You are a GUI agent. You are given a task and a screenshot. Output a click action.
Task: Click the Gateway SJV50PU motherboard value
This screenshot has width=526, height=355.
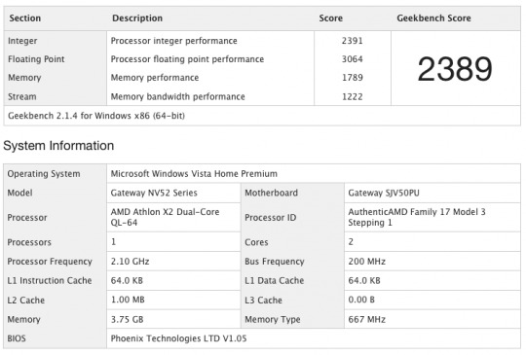coord(384,193)
